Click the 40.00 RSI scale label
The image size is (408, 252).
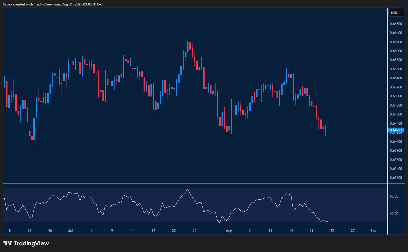[394, 214]
